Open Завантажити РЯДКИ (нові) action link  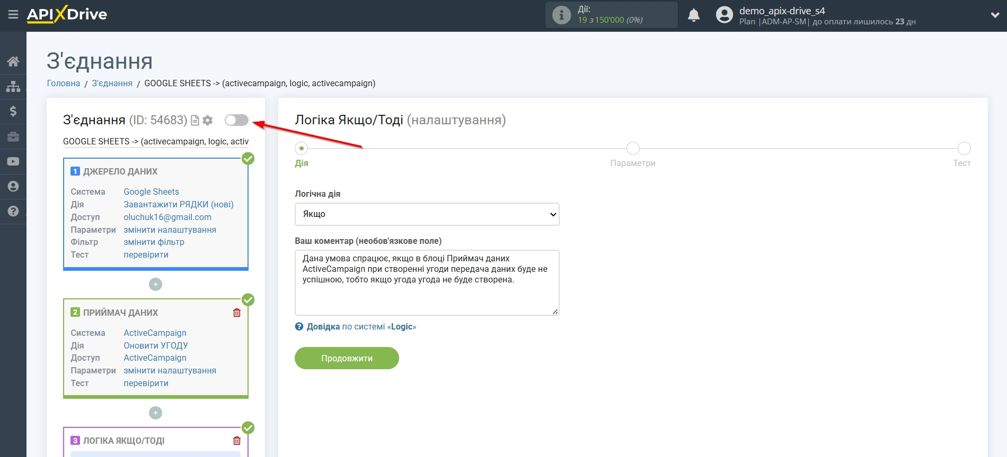click(179, 205)
